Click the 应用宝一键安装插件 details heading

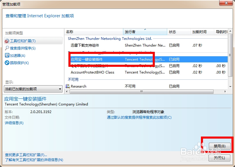[x=25, y=99]
